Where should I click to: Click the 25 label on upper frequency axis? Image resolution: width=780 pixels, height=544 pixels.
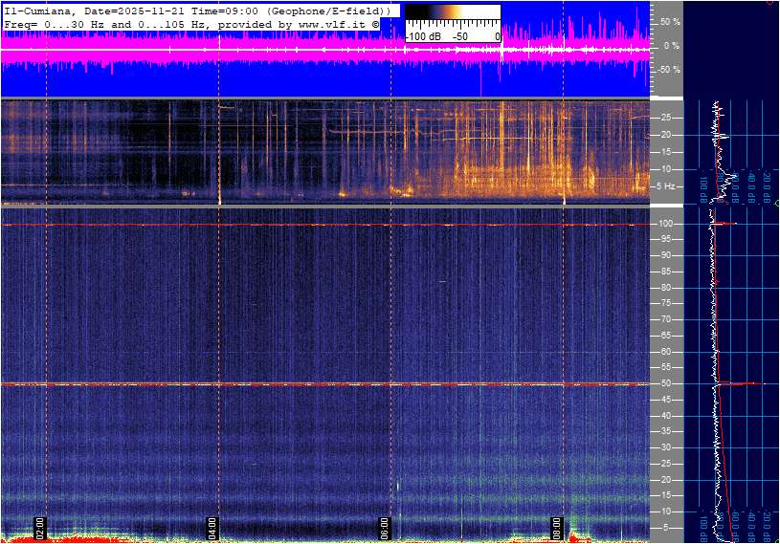(665, 118)
